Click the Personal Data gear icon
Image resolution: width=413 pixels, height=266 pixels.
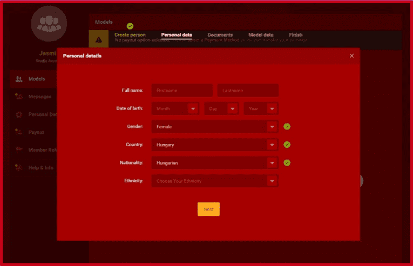point(19,114)
